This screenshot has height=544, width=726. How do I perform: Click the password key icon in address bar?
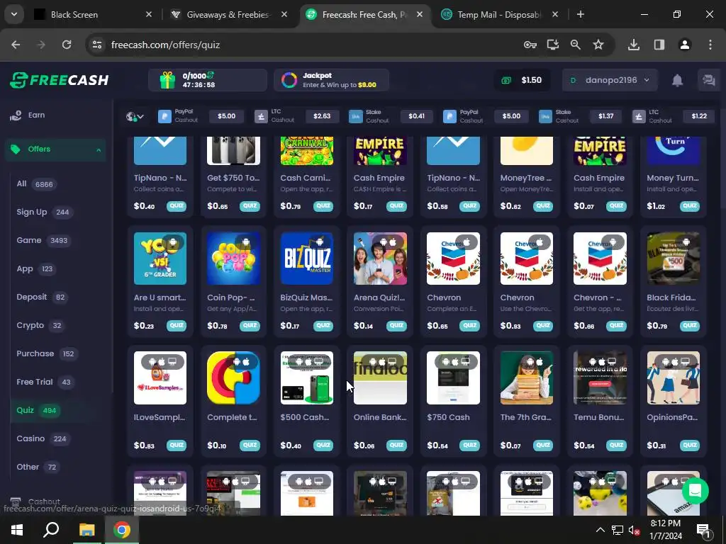[530, 45]
